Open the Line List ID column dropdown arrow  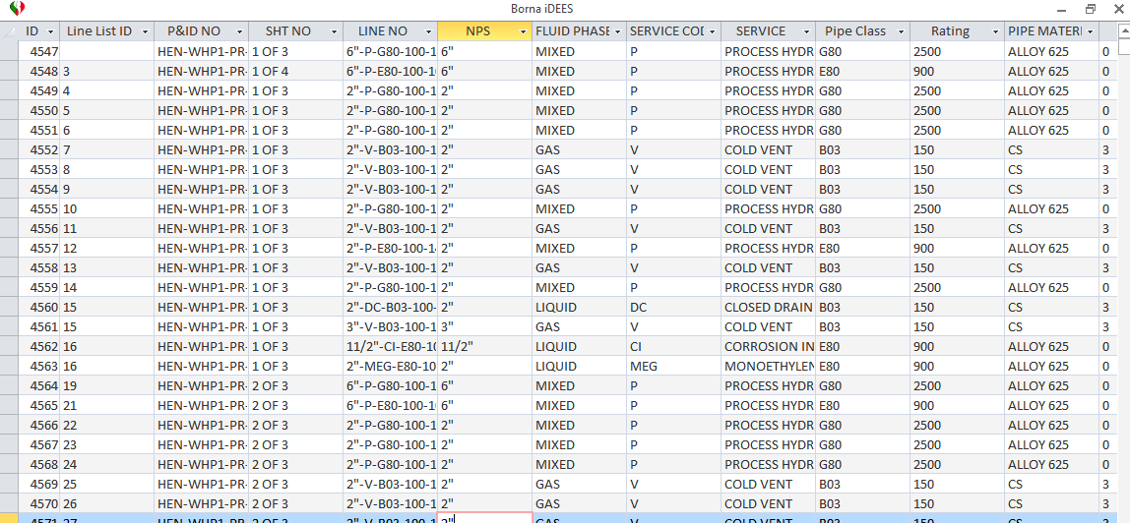click(x=145, y=31)
